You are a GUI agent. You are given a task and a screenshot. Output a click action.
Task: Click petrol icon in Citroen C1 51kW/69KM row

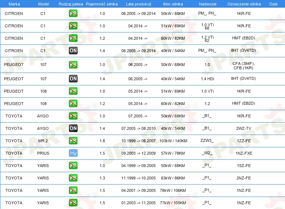(x=73, y=26)
